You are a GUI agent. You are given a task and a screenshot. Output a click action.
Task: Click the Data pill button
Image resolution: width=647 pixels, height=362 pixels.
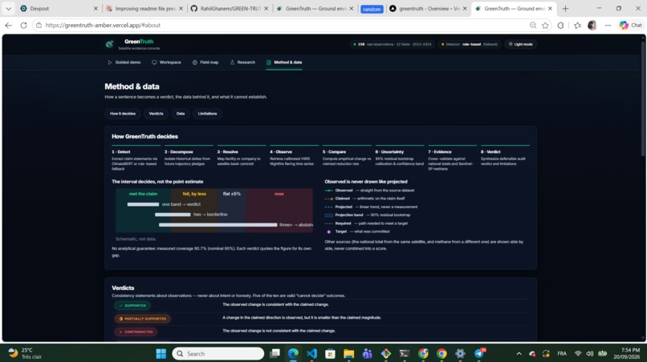[x=181, y=114]
